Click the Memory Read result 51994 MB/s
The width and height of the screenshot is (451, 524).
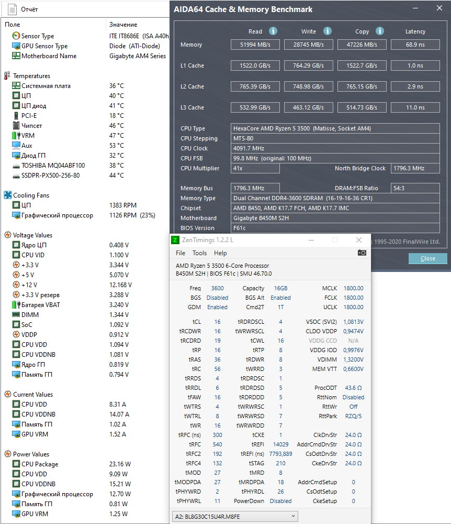click(x=255, y=45)
